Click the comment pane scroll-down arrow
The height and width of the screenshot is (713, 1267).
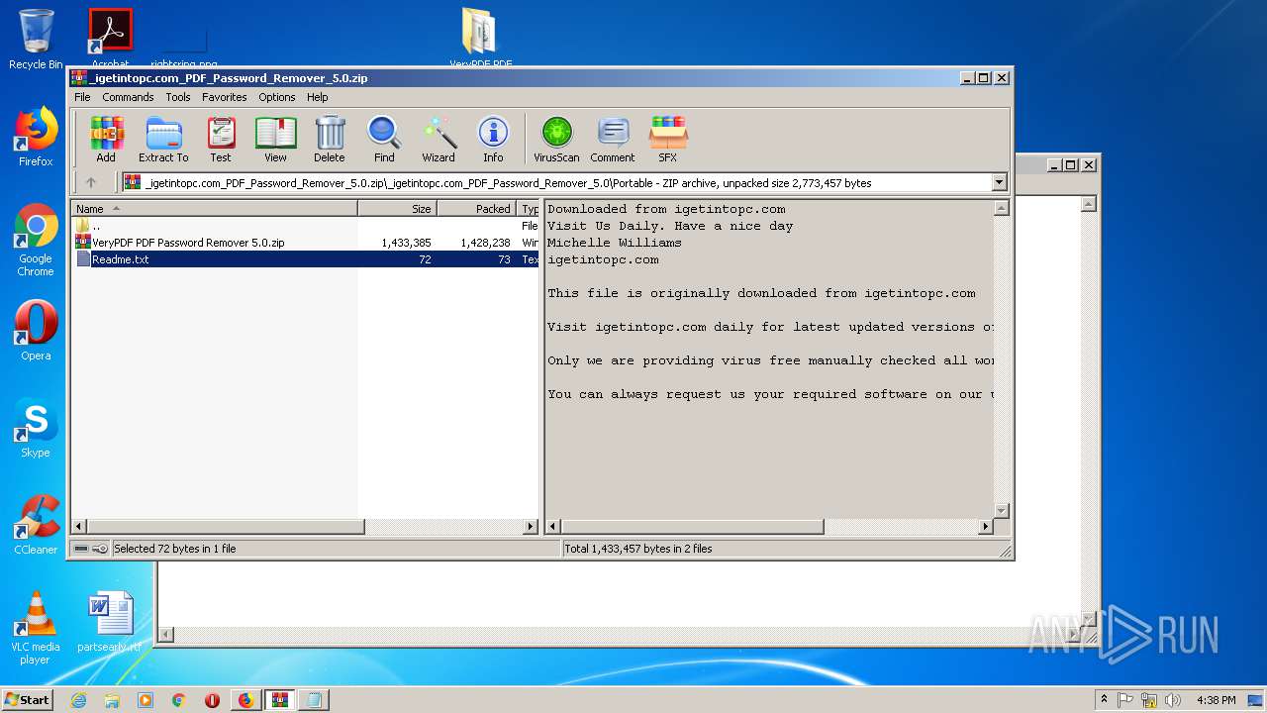pyautogui.click(x=1001, y=511)
